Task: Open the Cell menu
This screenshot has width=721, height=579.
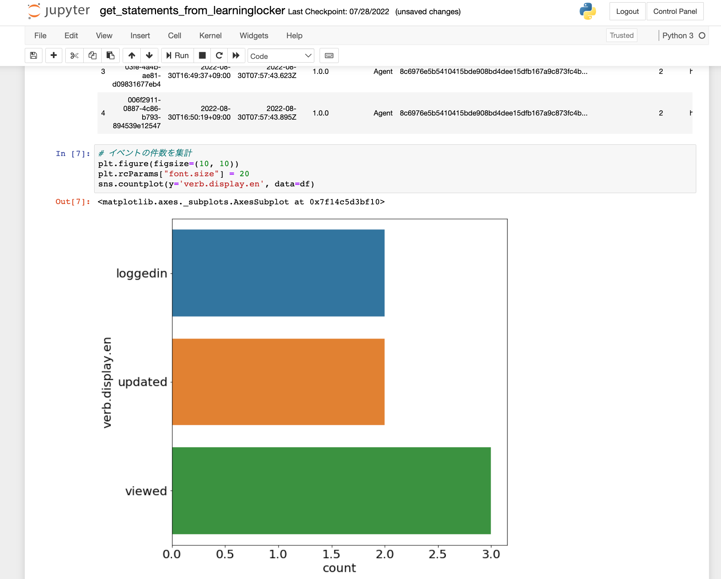Action: coord(174,36)
